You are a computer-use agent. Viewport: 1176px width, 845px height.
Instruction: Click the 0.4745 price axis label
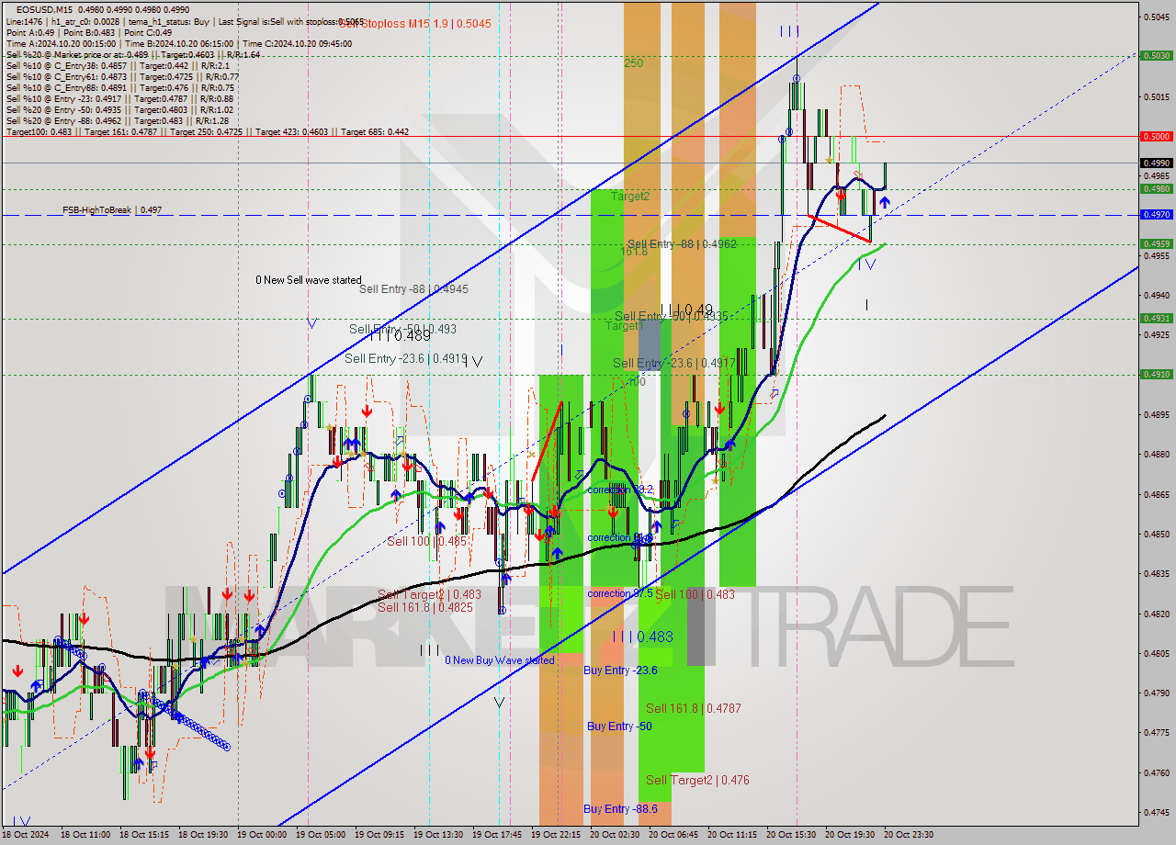pyautogui.click(x=1156, y=812)
